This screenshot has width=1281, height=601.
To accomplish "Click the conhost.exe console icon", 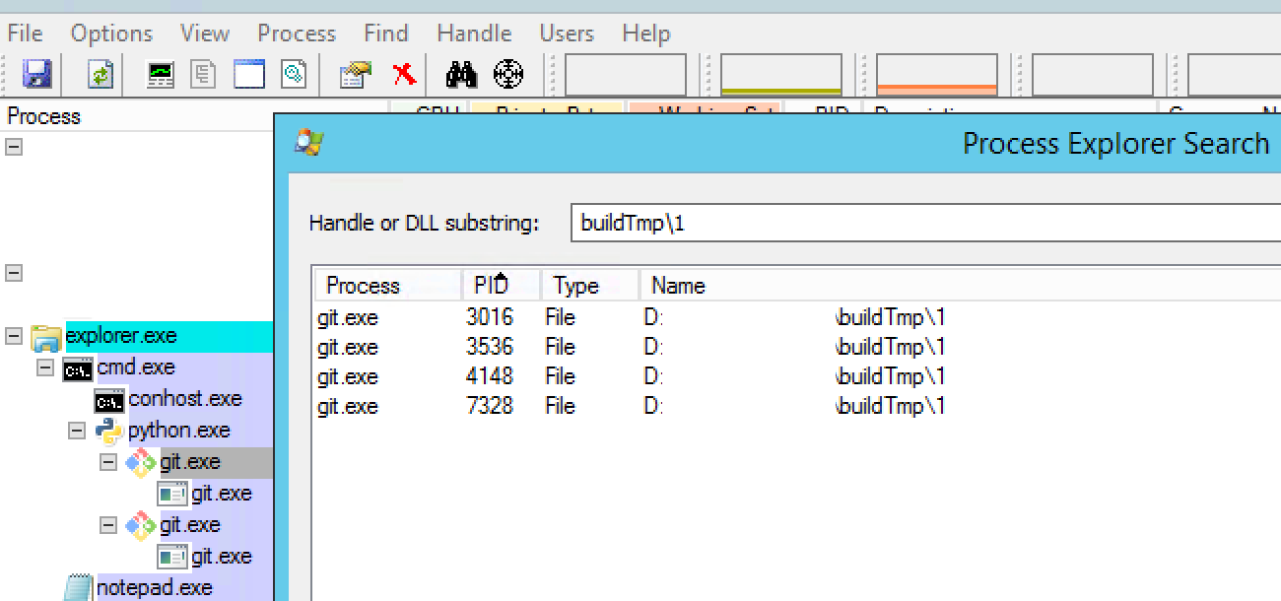I will [x=109, y=401].
